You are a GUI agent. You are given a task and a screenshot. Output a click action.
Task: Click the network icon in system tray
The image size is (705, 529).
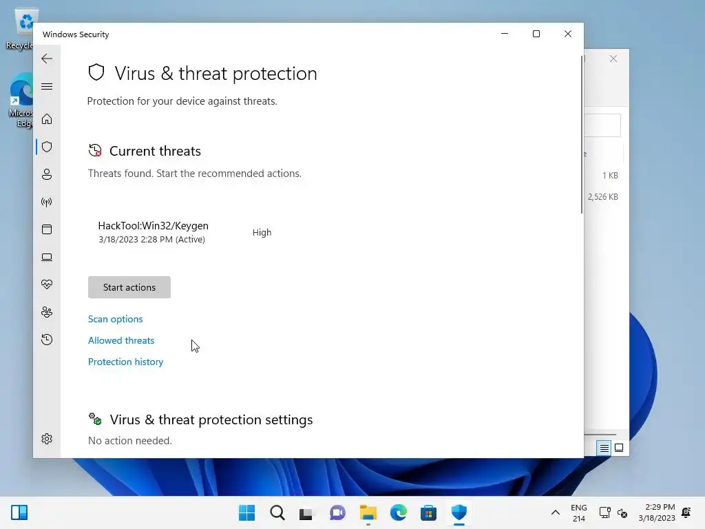tap(604, 512)
